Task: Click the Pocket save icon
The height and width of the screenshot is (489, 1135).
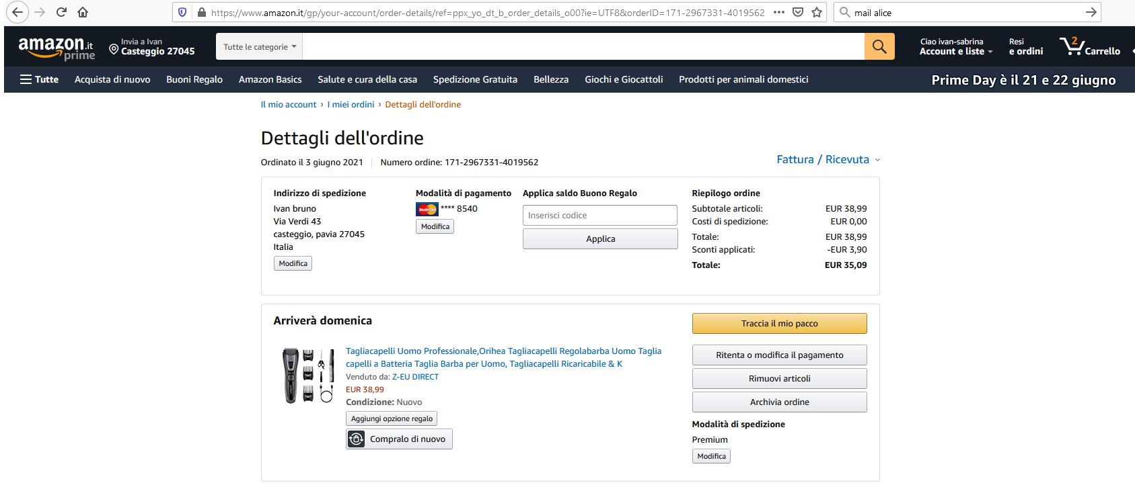Action: point(798,12)
